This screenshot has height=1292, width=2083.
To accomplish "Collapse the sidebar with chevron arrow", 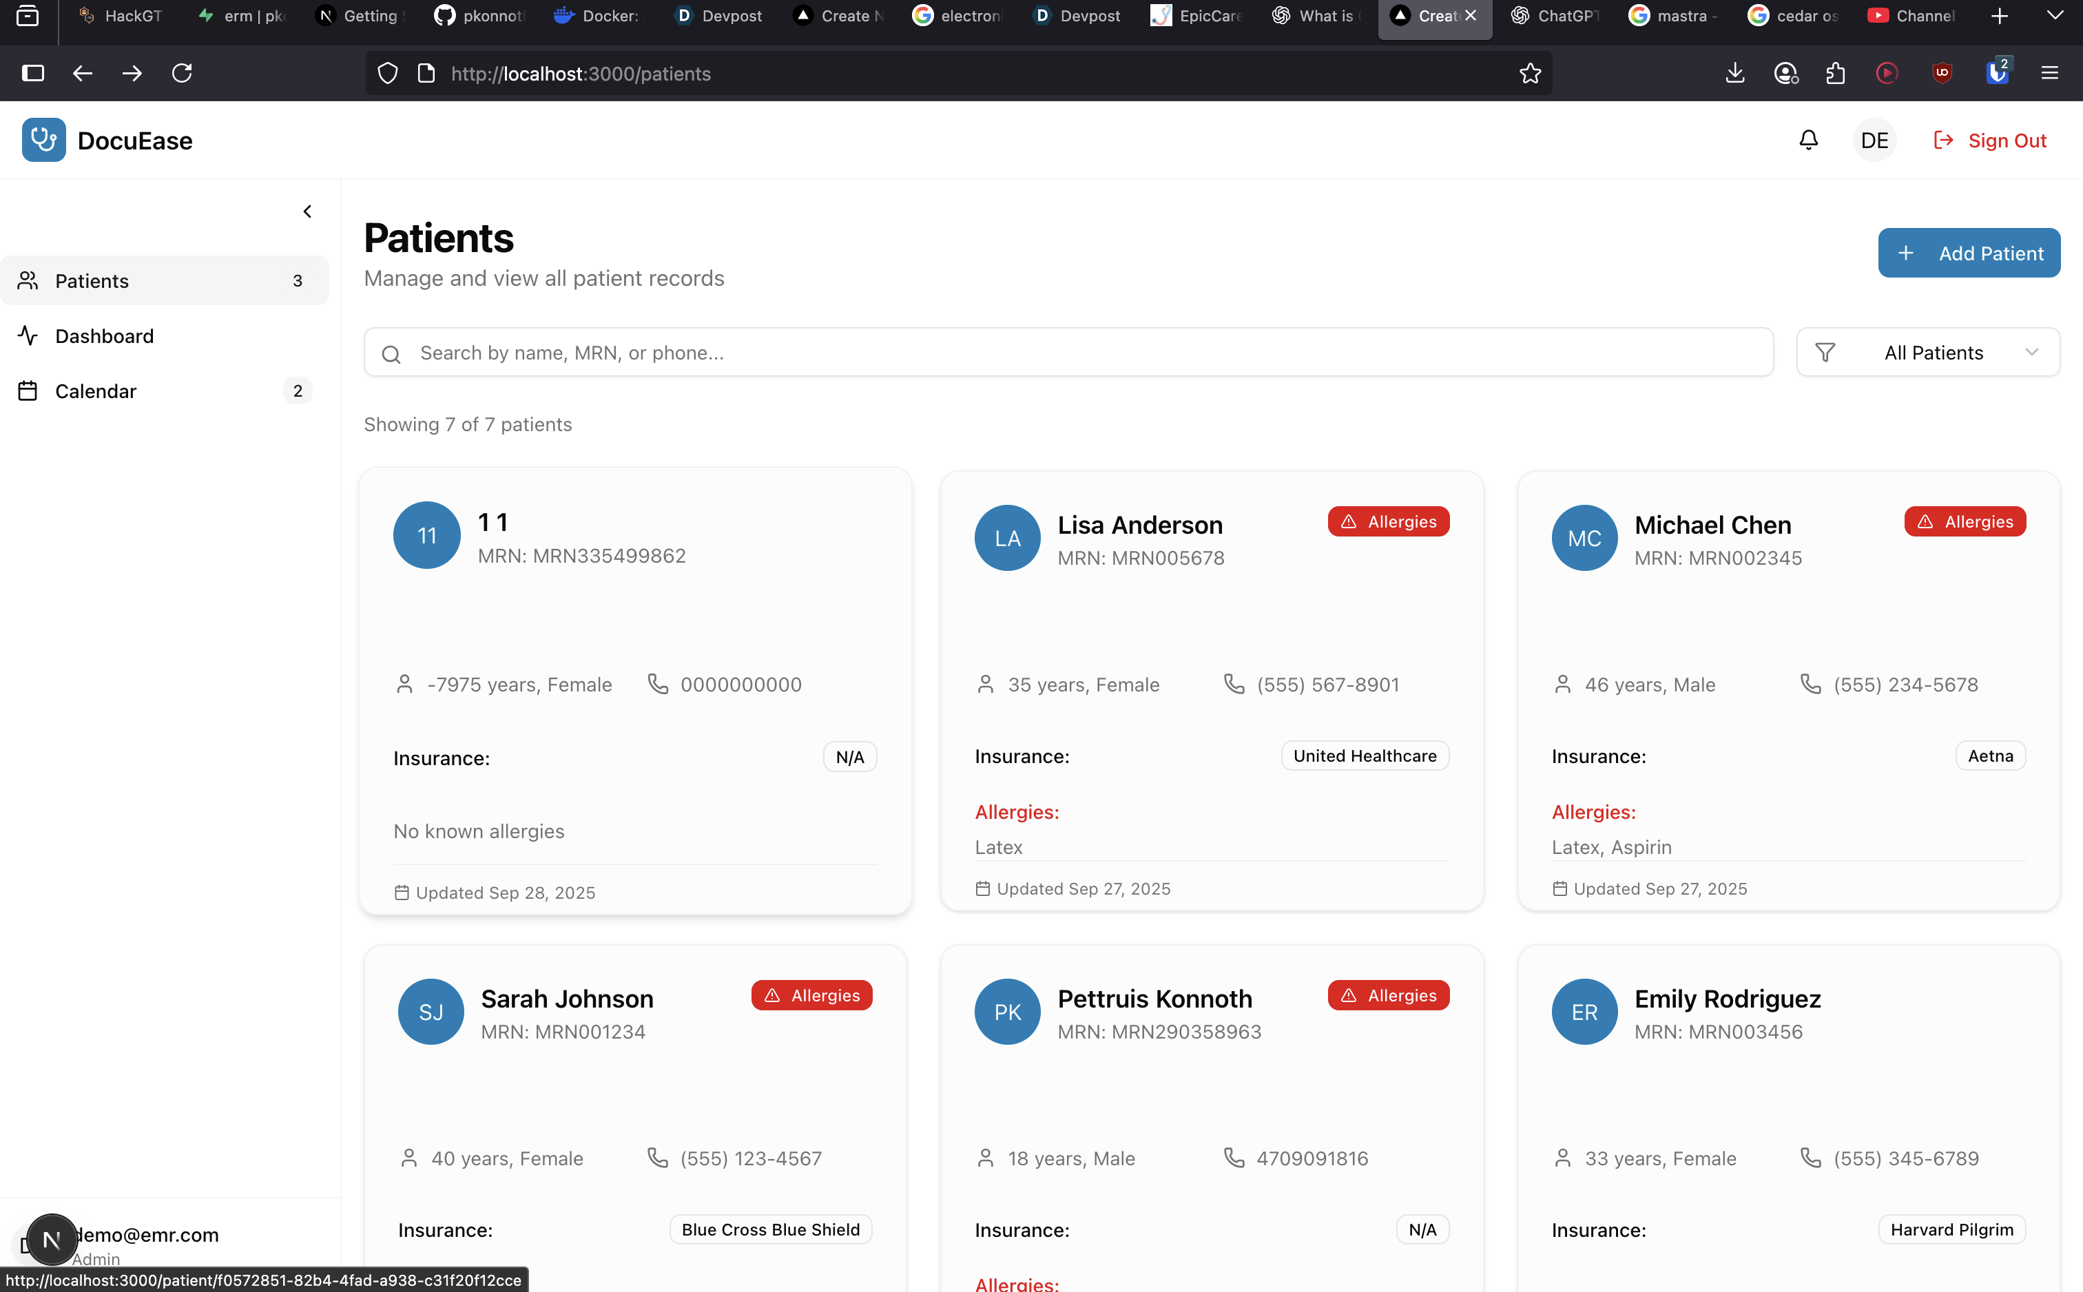I will tap(308, 211).
